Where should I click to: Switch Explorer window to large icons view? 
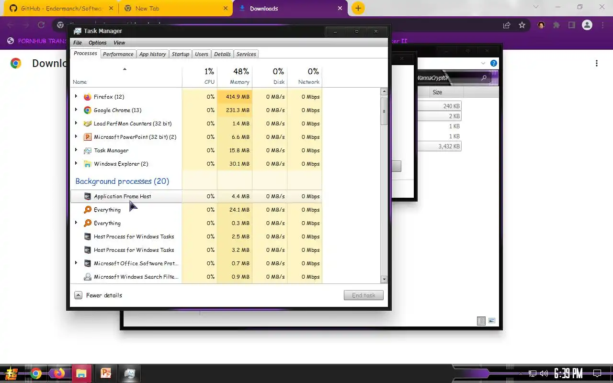(492, 321)
